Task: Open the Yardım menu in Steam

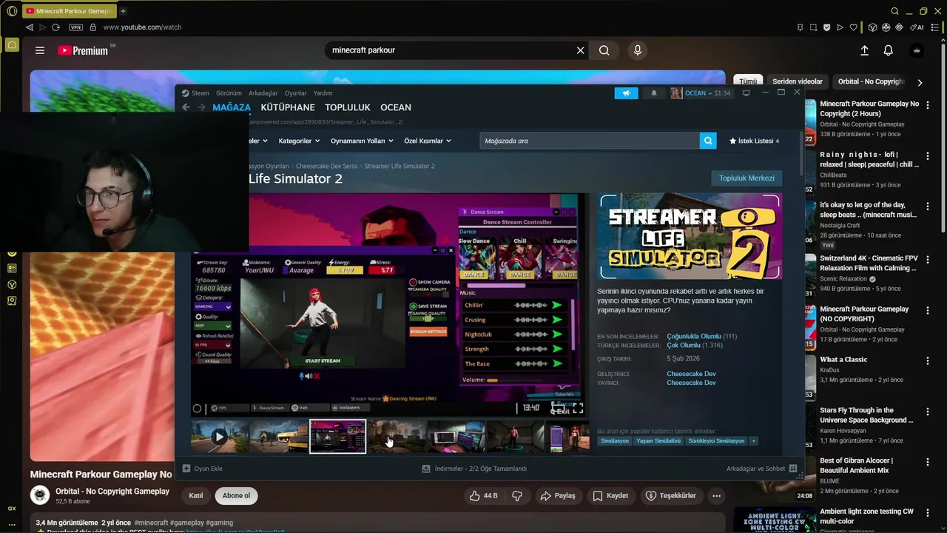Action: pyautogui.click(x=323, y=93)
